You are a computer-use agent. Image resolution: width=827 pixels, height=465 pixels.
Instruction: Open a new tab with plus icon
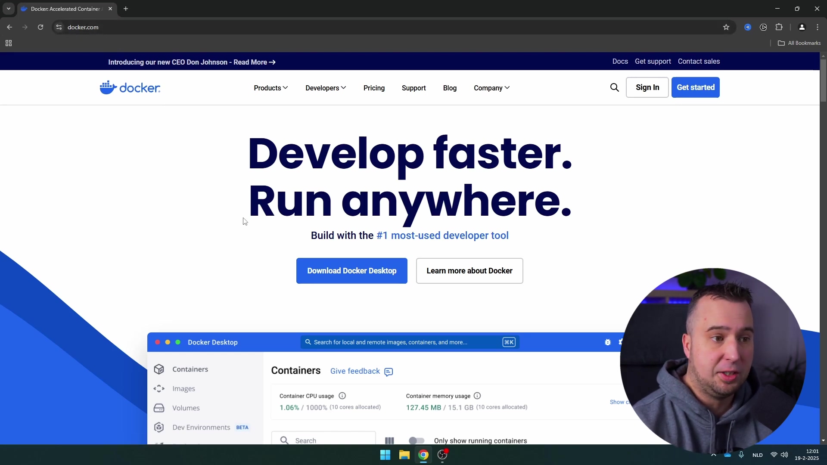coord(126,9)
